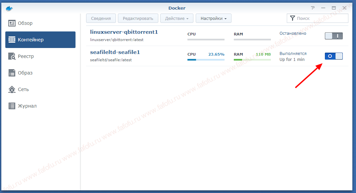Click the Журнал log list icon
The height and width of the screenshot is (193, 356).
click(x=12, y=106)
